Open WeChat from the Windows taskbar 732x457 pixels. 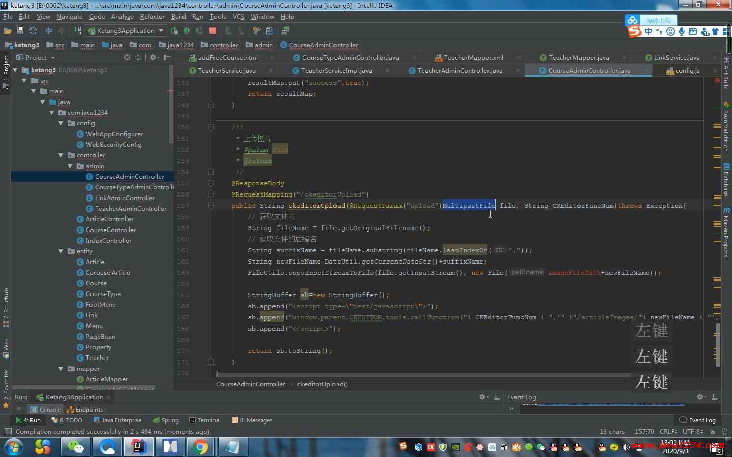click(76, 447)
